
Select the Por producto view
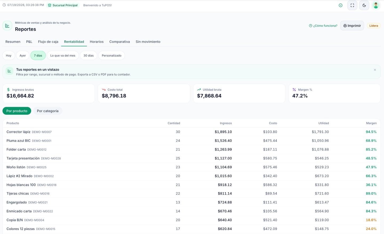point(17,111)
